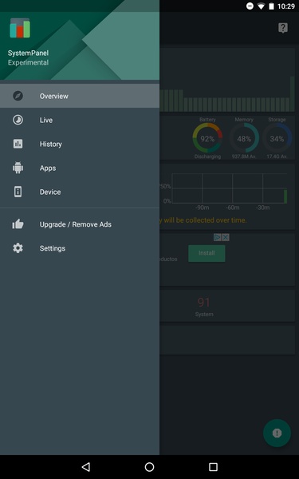
Task: Go to the Apps section
Action: [80, 168]
